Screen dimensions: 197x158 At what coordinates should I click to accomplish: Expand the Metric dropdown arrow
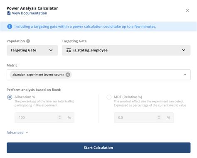click(185, 75)
